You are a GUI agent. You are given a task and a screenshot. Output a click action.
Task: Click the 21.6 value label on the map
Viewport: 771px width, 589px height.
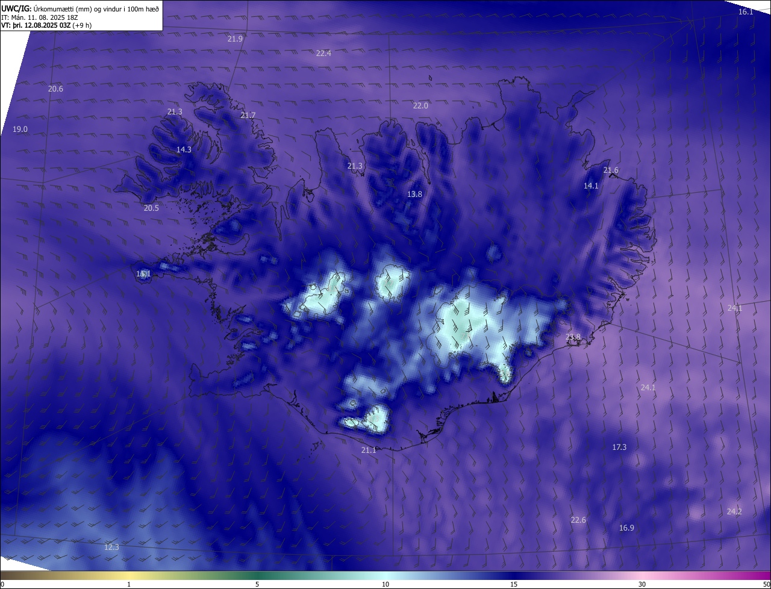[x=611, y=170]
